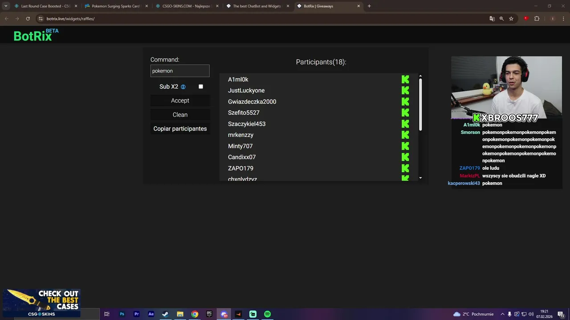
Task: Open a new browser tab
Action: (369, 6)
